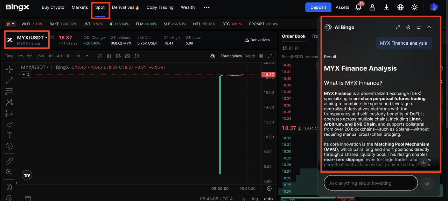Screen dimensions: 448x201
Task: Open the language globe icon
Action: coord(400,7)
